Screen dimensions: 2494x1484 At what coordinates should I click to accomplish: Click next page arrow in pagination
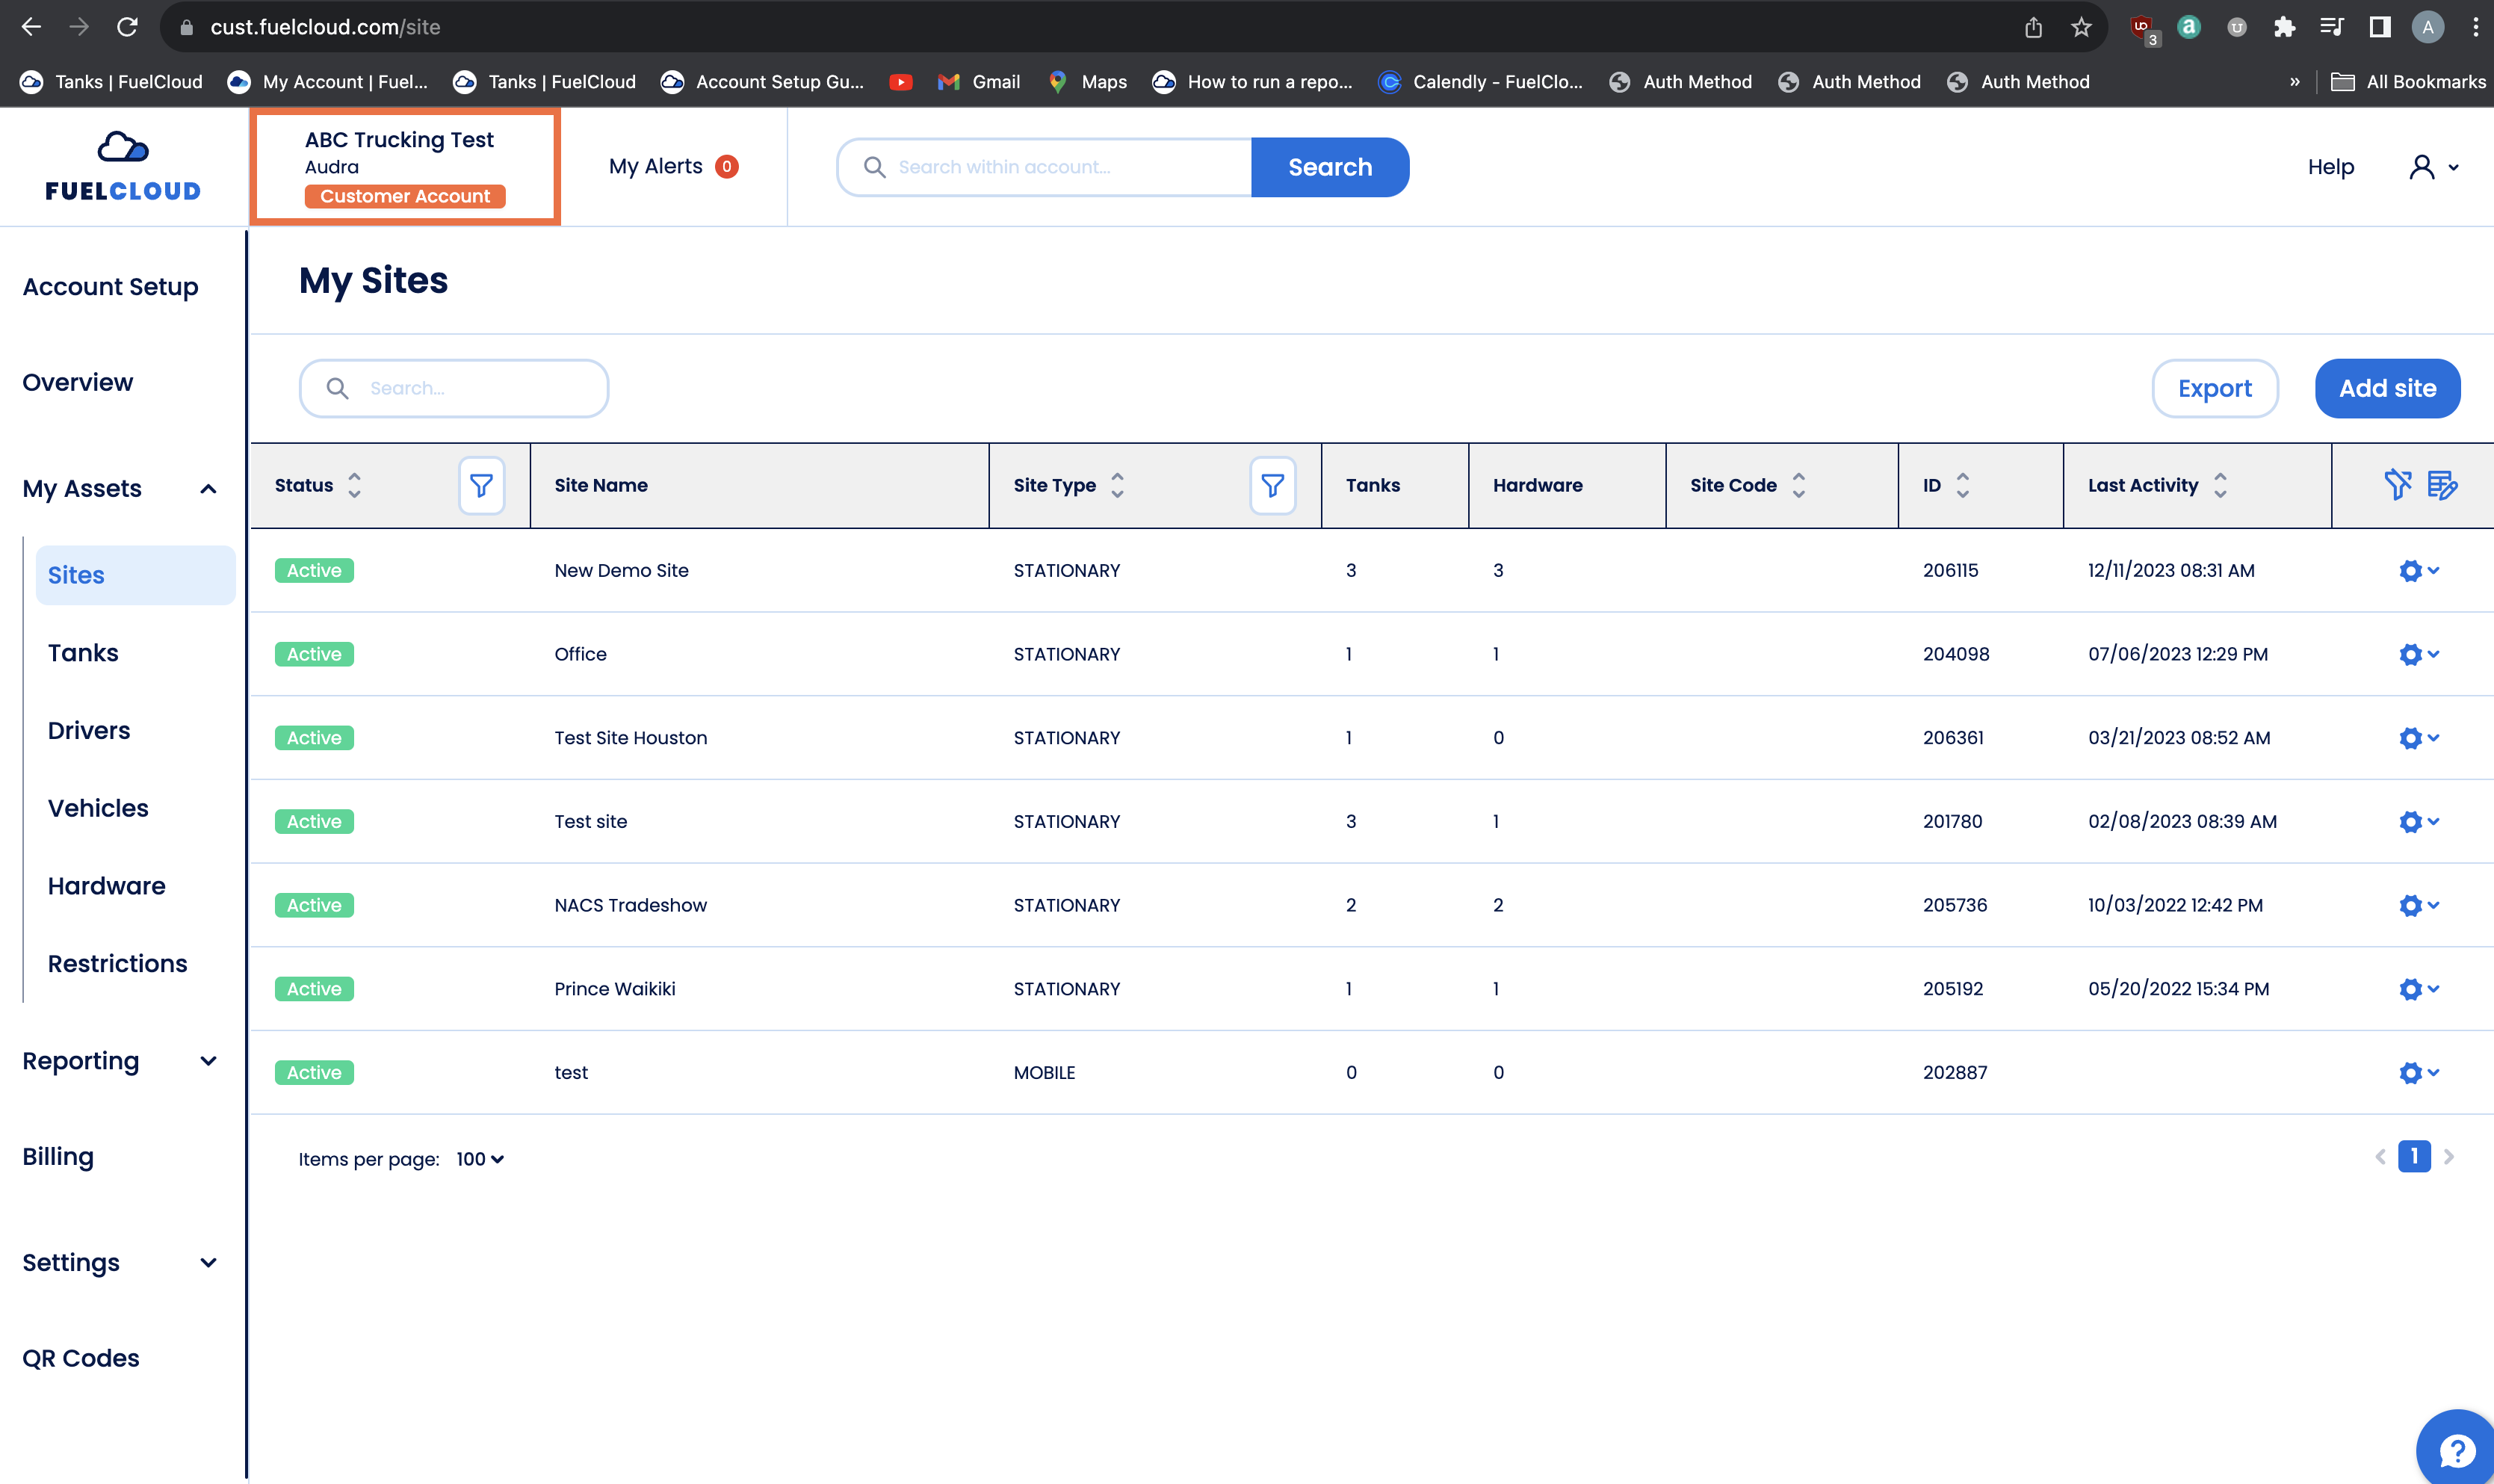coord(2448,1157)
